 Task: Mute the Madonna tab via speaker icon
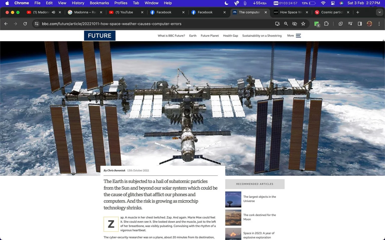pyautogui.click(x=53, y=12)
